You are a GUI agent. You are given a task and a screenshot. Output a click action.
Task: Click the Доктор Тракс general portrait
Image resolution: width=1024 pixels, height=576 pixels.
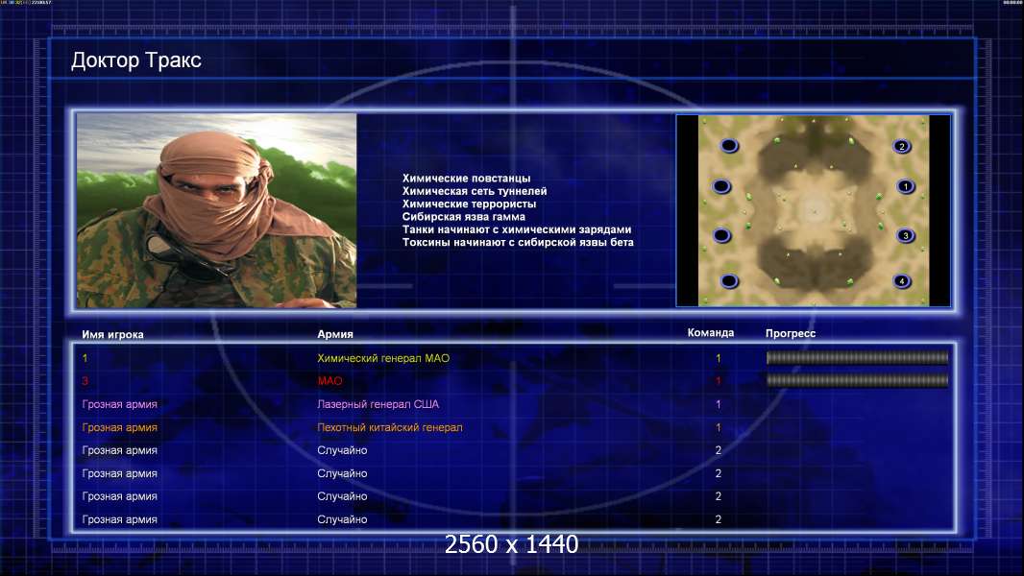click(x=216, y=210)
